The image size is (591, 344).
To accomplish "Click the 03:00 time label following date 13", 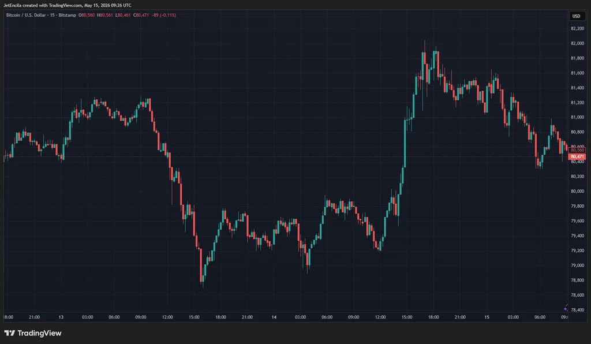I will [x=88, y=317].
